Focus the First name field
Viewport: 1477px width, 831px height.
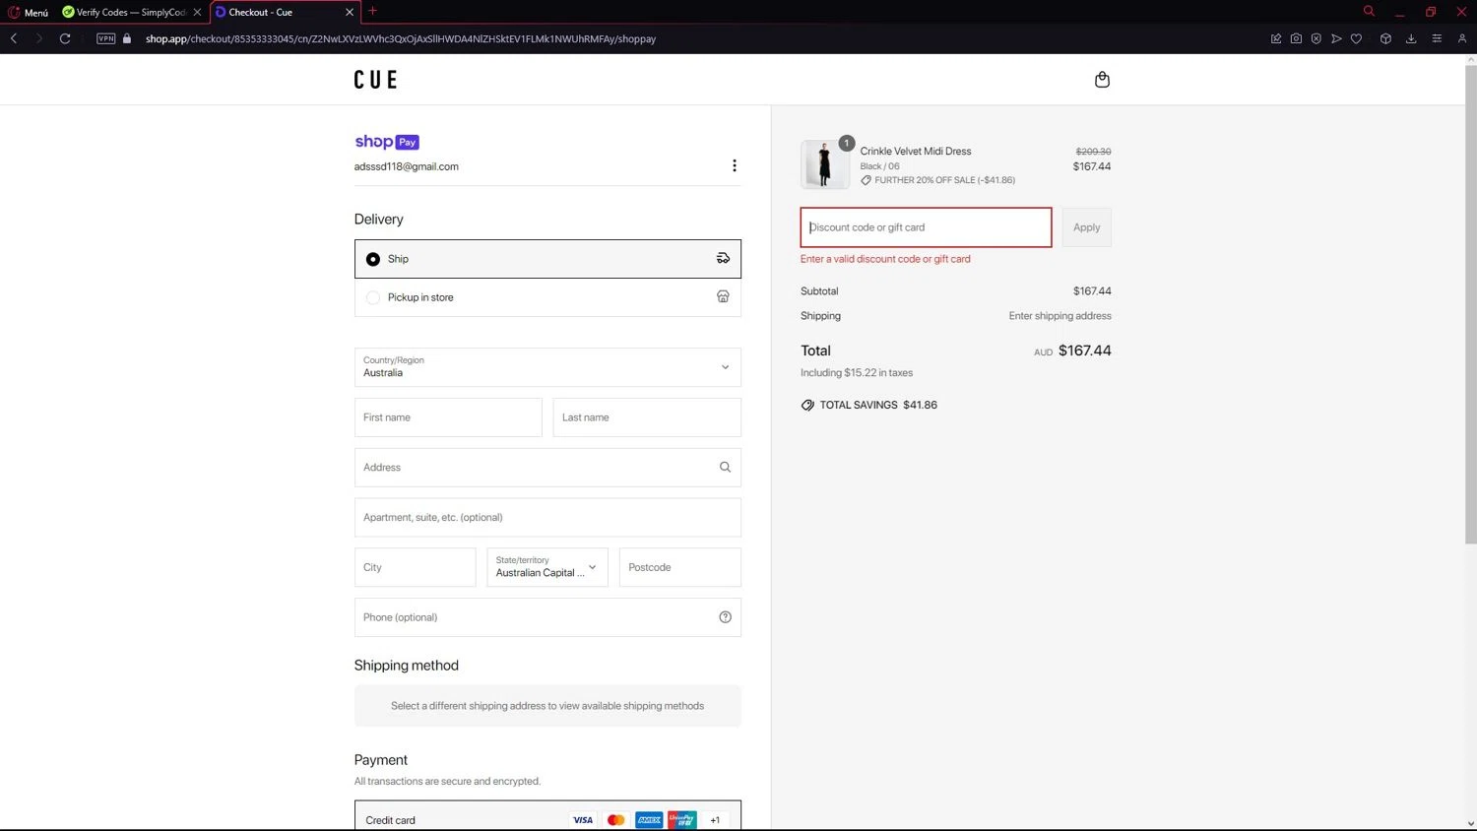pos(448,417)
